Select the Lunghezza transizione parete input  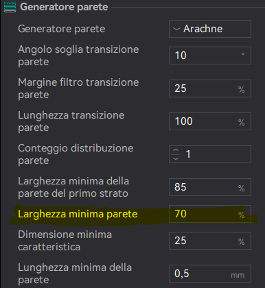(210, 121)
